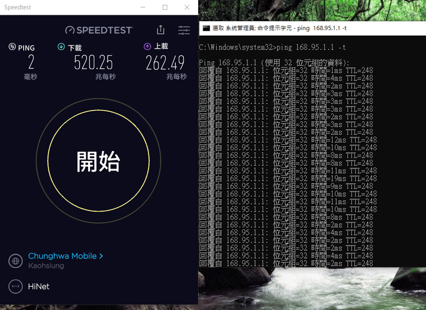Click the command prompt title bar text
Viewport: 426px width, 310px height.
pyautogui.click(x=279, y=28)
